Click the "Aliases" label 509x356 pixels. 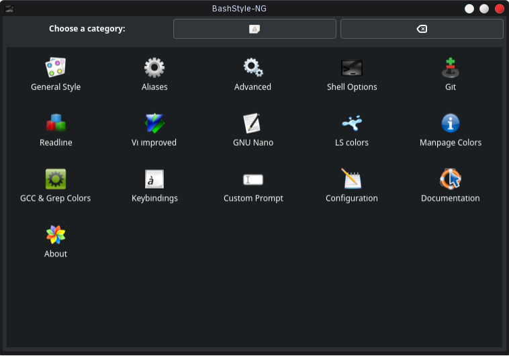pyautogui.click(x=154, y=87)
